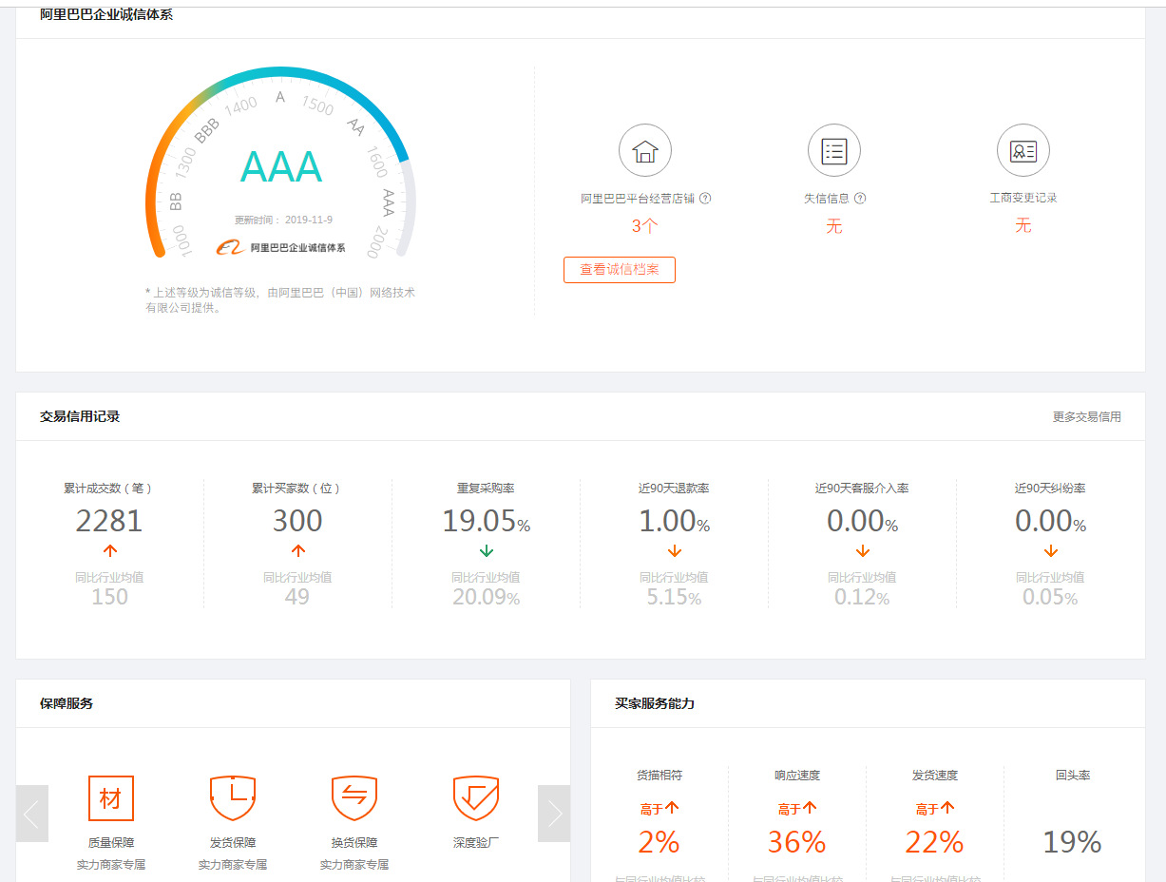Click industry average value 150

109,597
